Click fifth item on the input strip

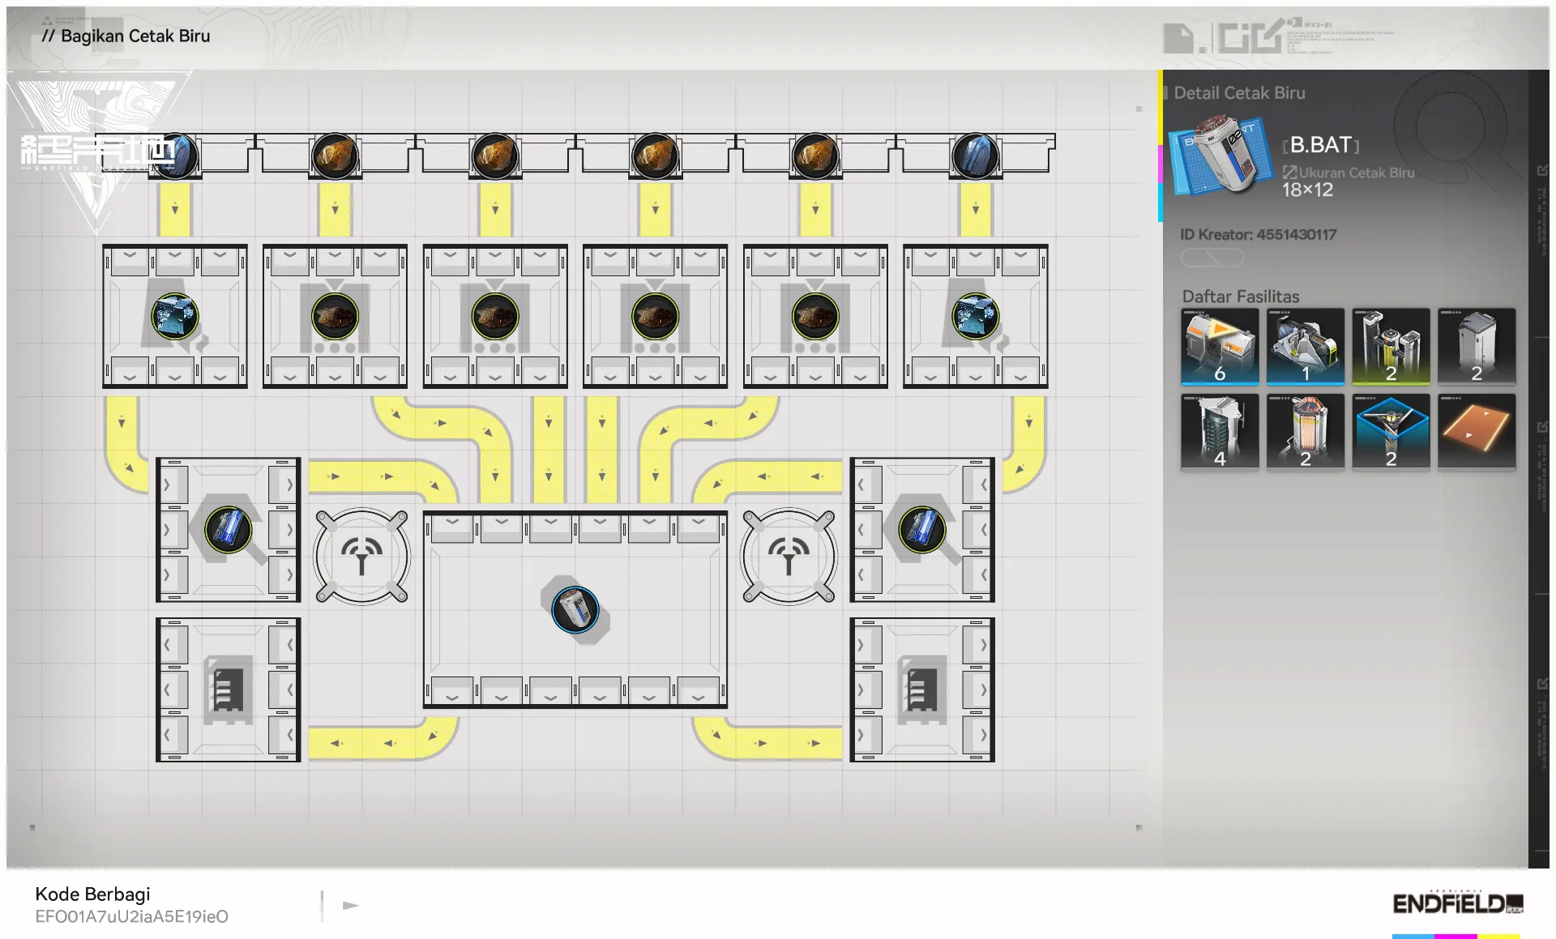tap(815, 156)
